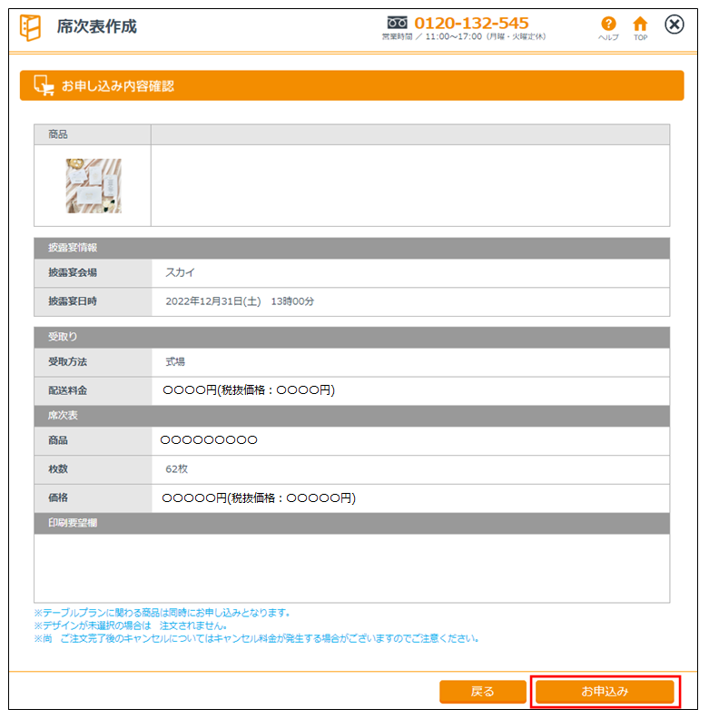Select the 披露宴情報 section header
709x719 pixels.
coord(351,248)
